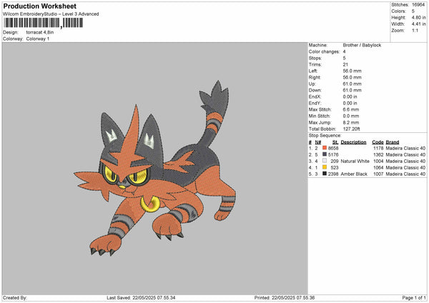The height and width of the screenshot is (303, 429).
Task: Select design name 'torracat 4,8in'
Action: pos(40,32)
